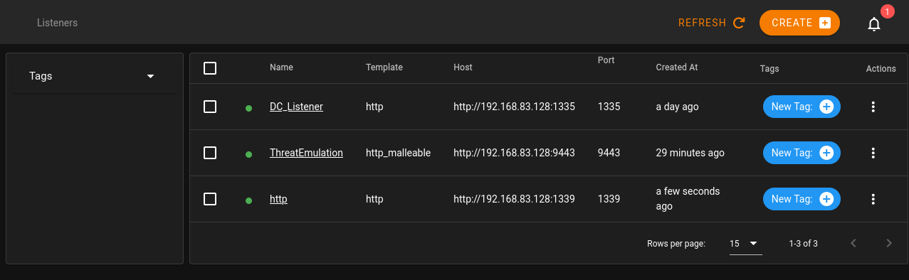Click plus icon on DC_Listener New Tag

(826, 107)
